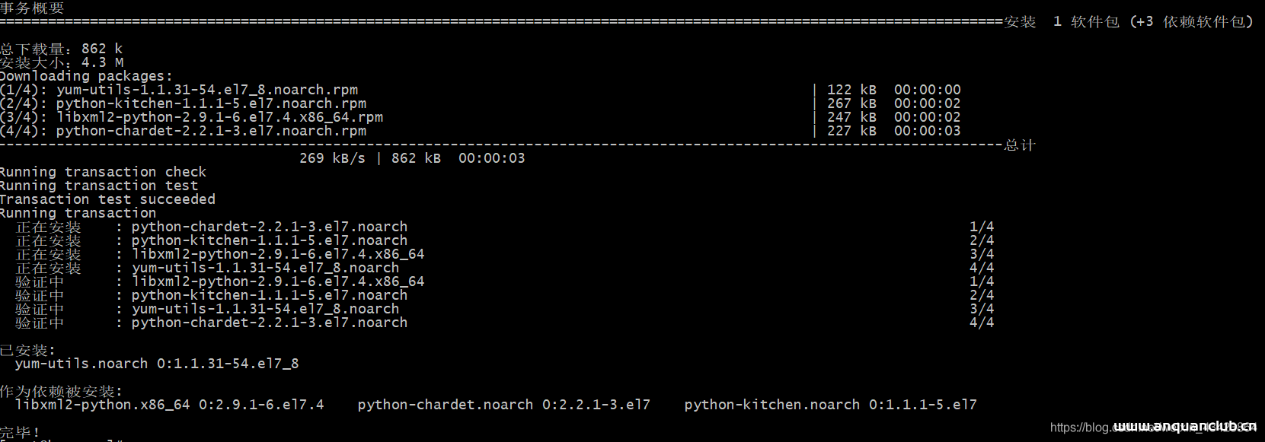Click python-kitchen.noarch 0:1.1.1-5.el7 dependency entry

(x=830, y=405)
